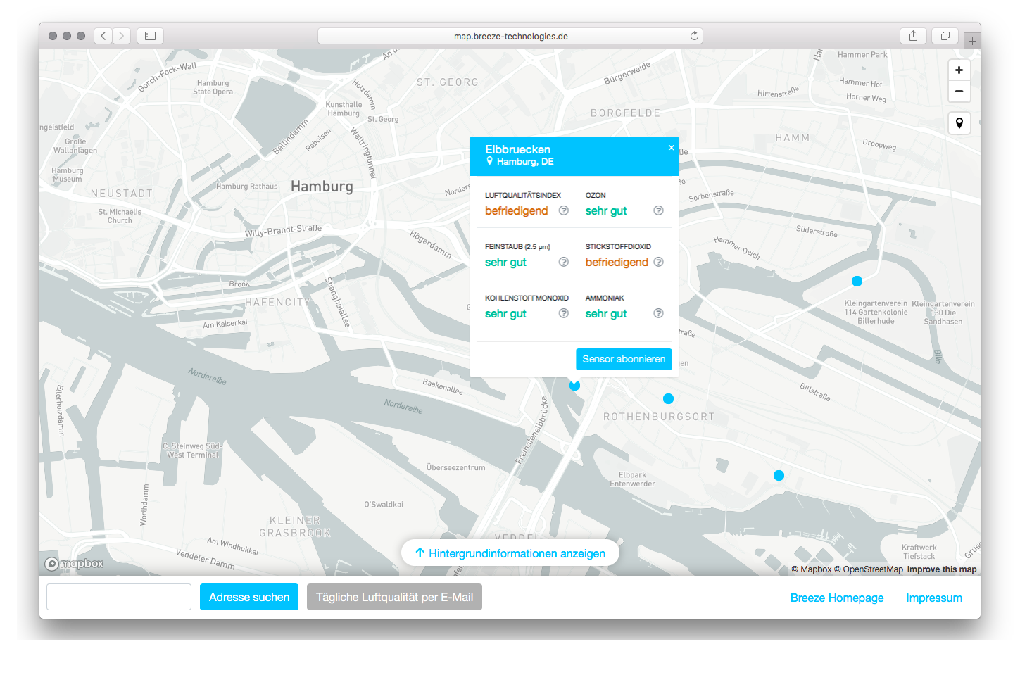Focus the address search field
Screen dimensions: 1020x675
[119, 597]
